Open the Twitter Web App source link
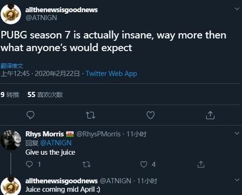 (x=111, y=74)
